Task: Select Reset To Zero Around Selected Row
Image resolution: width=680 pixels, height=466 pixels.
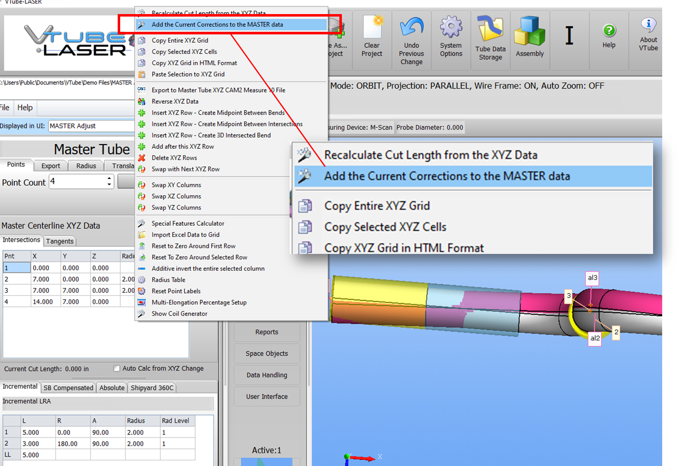Action: click(199, 257)
